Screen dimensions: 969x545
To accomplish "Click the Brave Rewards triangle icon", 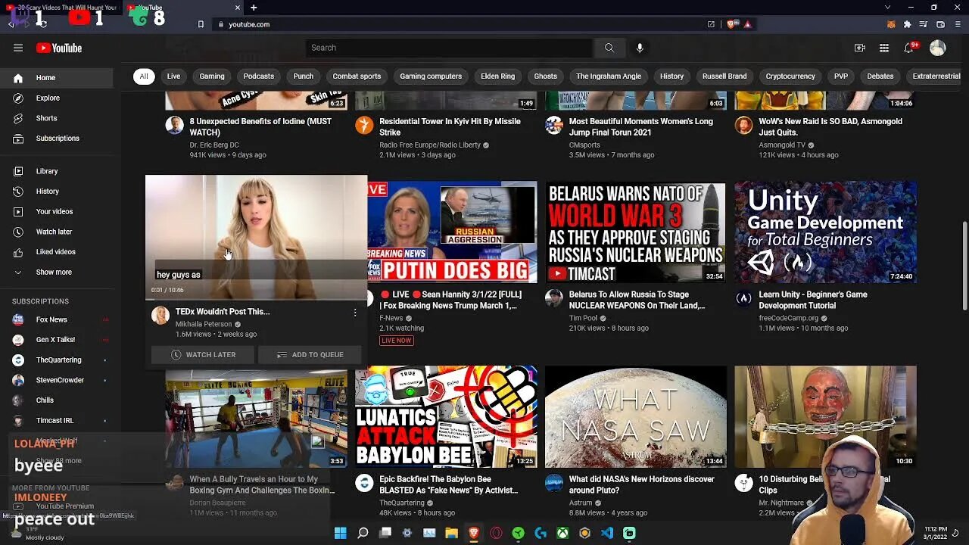I will click(747, 24).
